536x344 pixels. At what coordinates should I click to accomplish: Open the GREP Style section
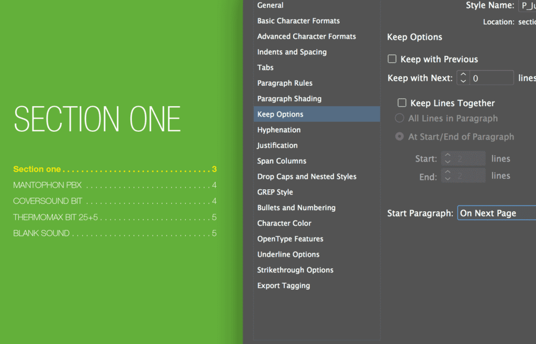coord(276,192)
